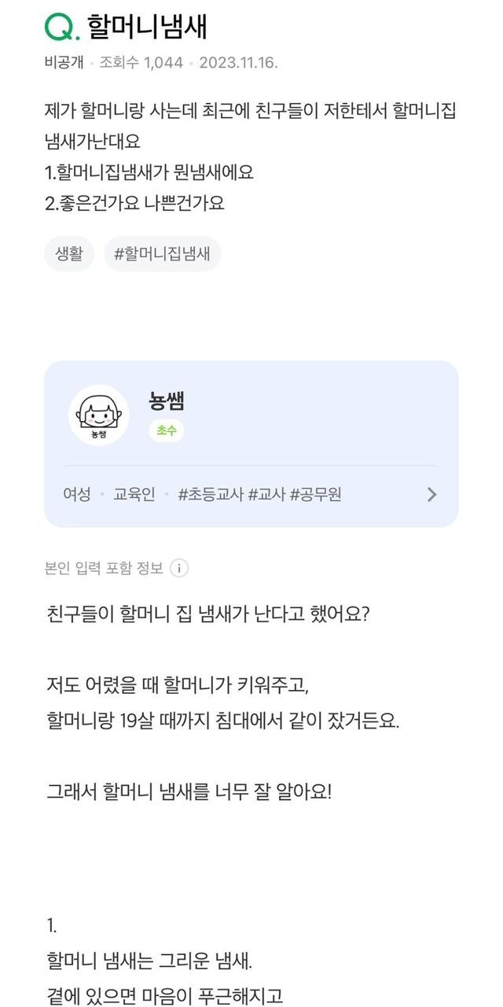This screenshot has height=1007, width=503.
Task: Click the question title 할머니냄새
Action: (x=147, y=28)
